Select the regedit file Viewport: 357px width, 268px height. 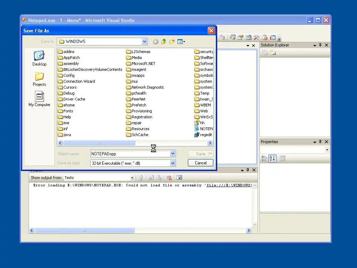[x=203, y=135]
